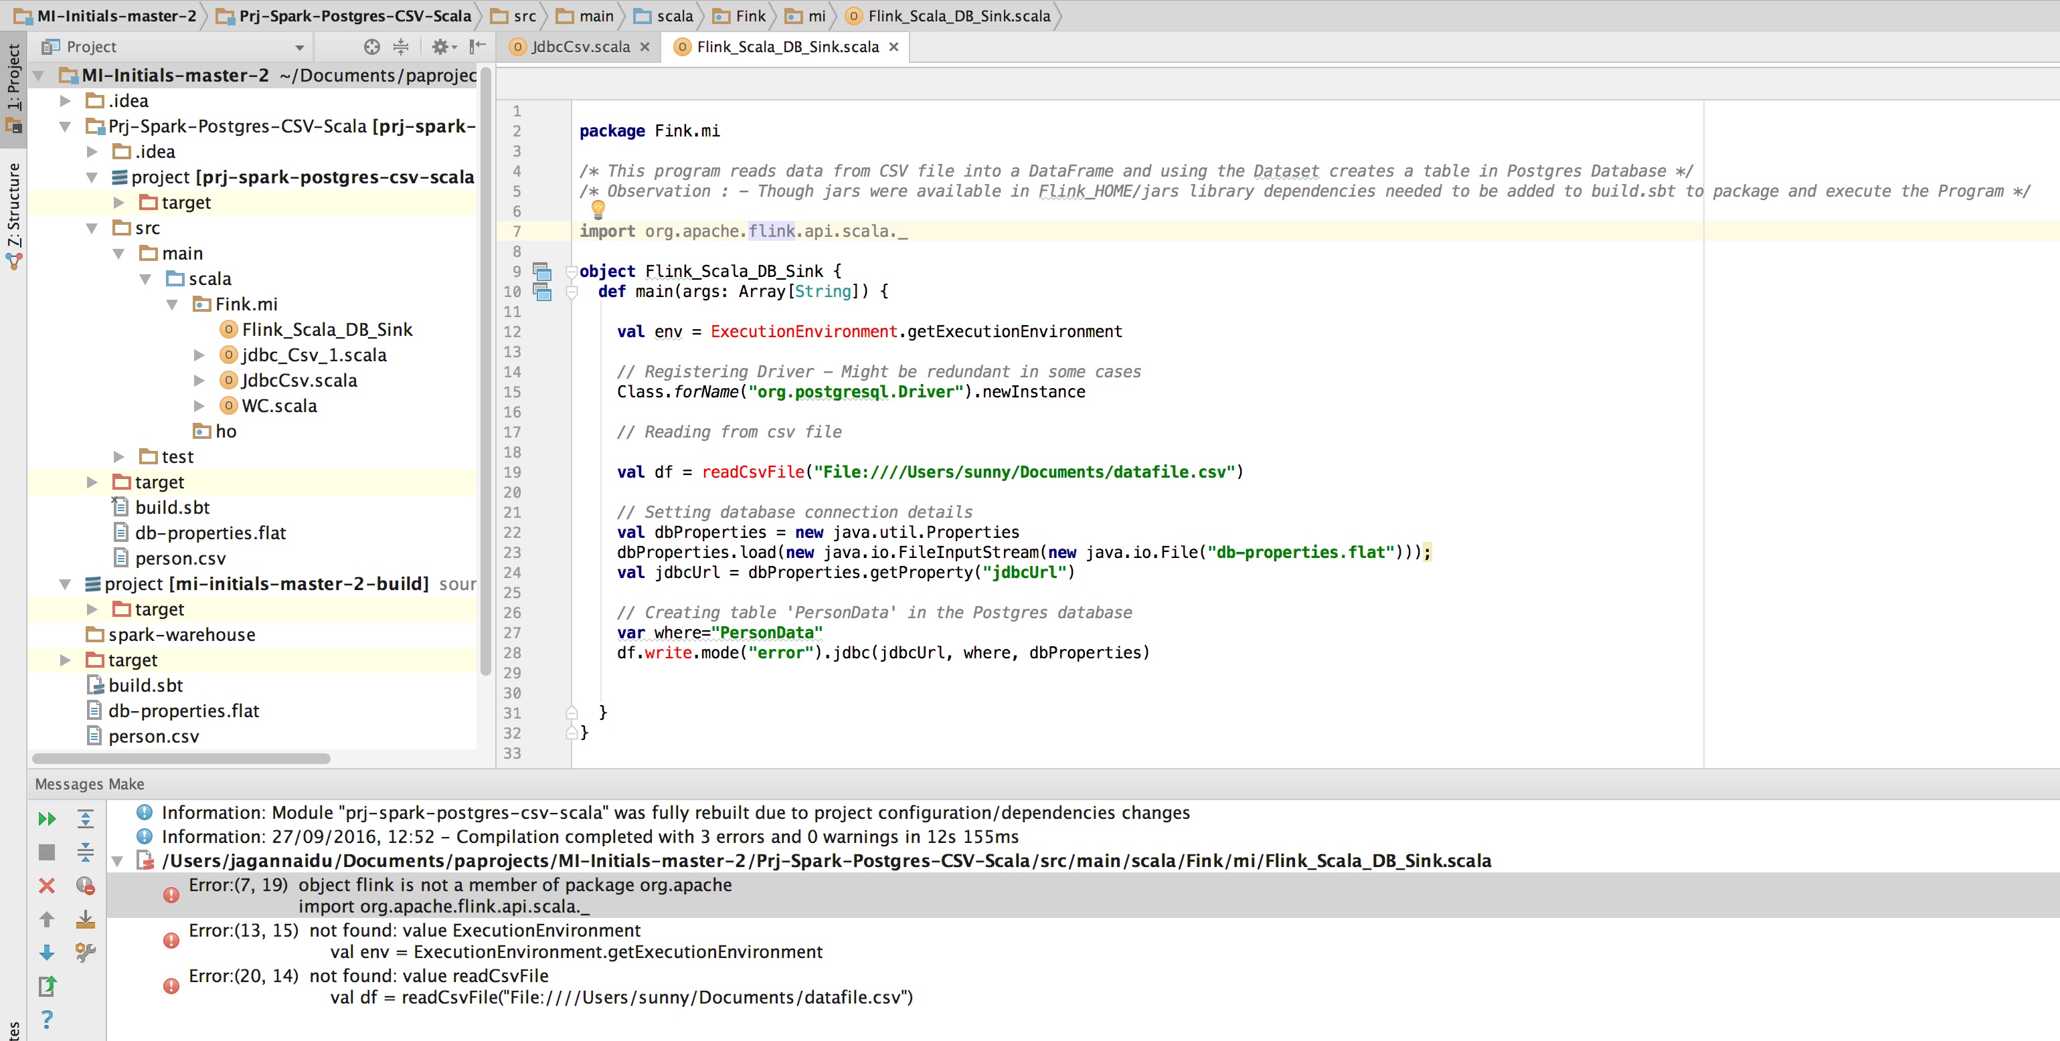Open the Project view dropdown
2060x1041 pixels.
[299, 48]
